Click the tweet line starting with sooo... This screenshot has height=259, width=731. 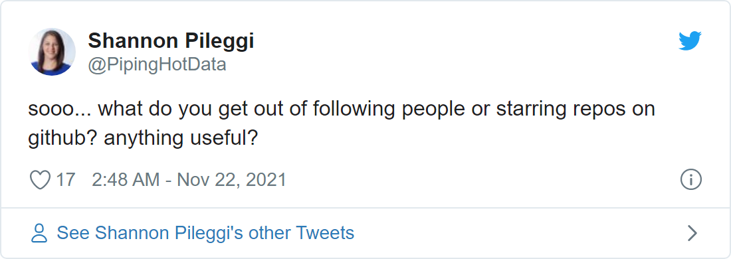pyautogui.click(x=342, y=110)
